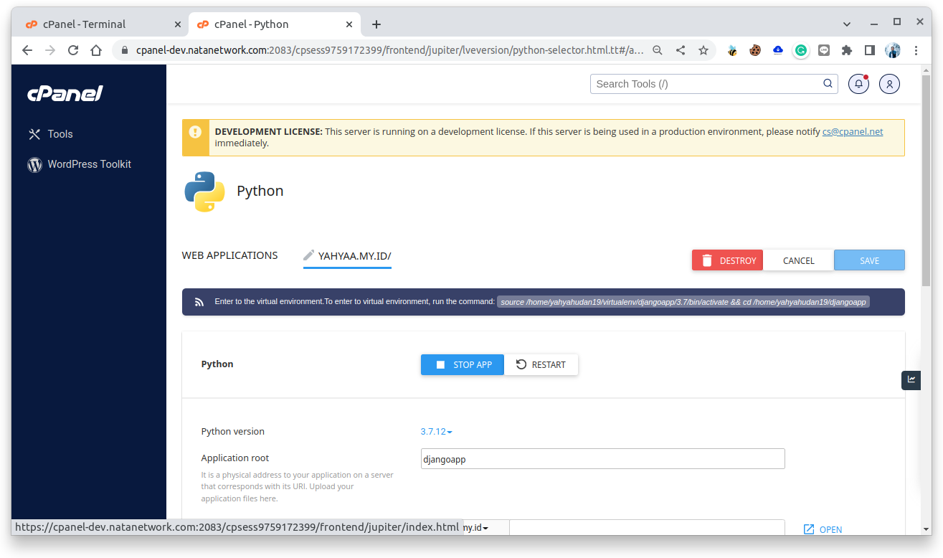Click the search magnifier icon
Screen dimensions: 943x558
point(828,83)
